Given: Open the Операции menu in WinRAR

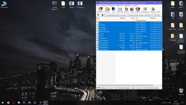Looking at the screenshot, I should [111, 6].
